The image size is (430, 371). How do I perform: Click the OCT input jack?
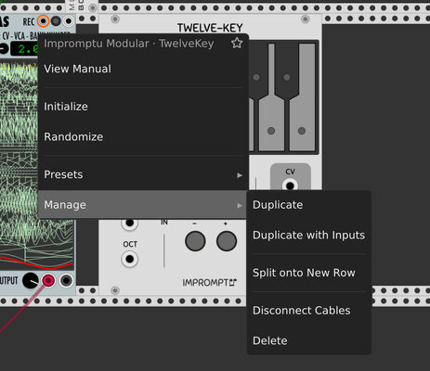(x=130, y=259)
